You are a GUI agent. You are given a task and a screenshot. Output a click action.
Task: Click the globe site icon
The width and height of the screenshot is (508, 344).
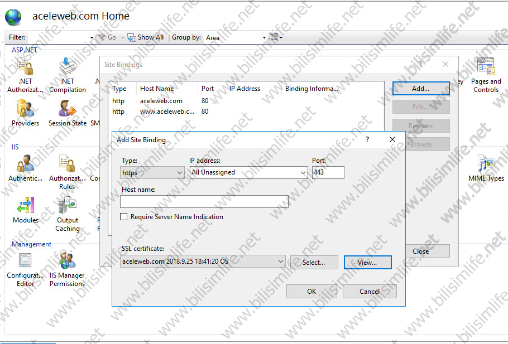(13, 17)
